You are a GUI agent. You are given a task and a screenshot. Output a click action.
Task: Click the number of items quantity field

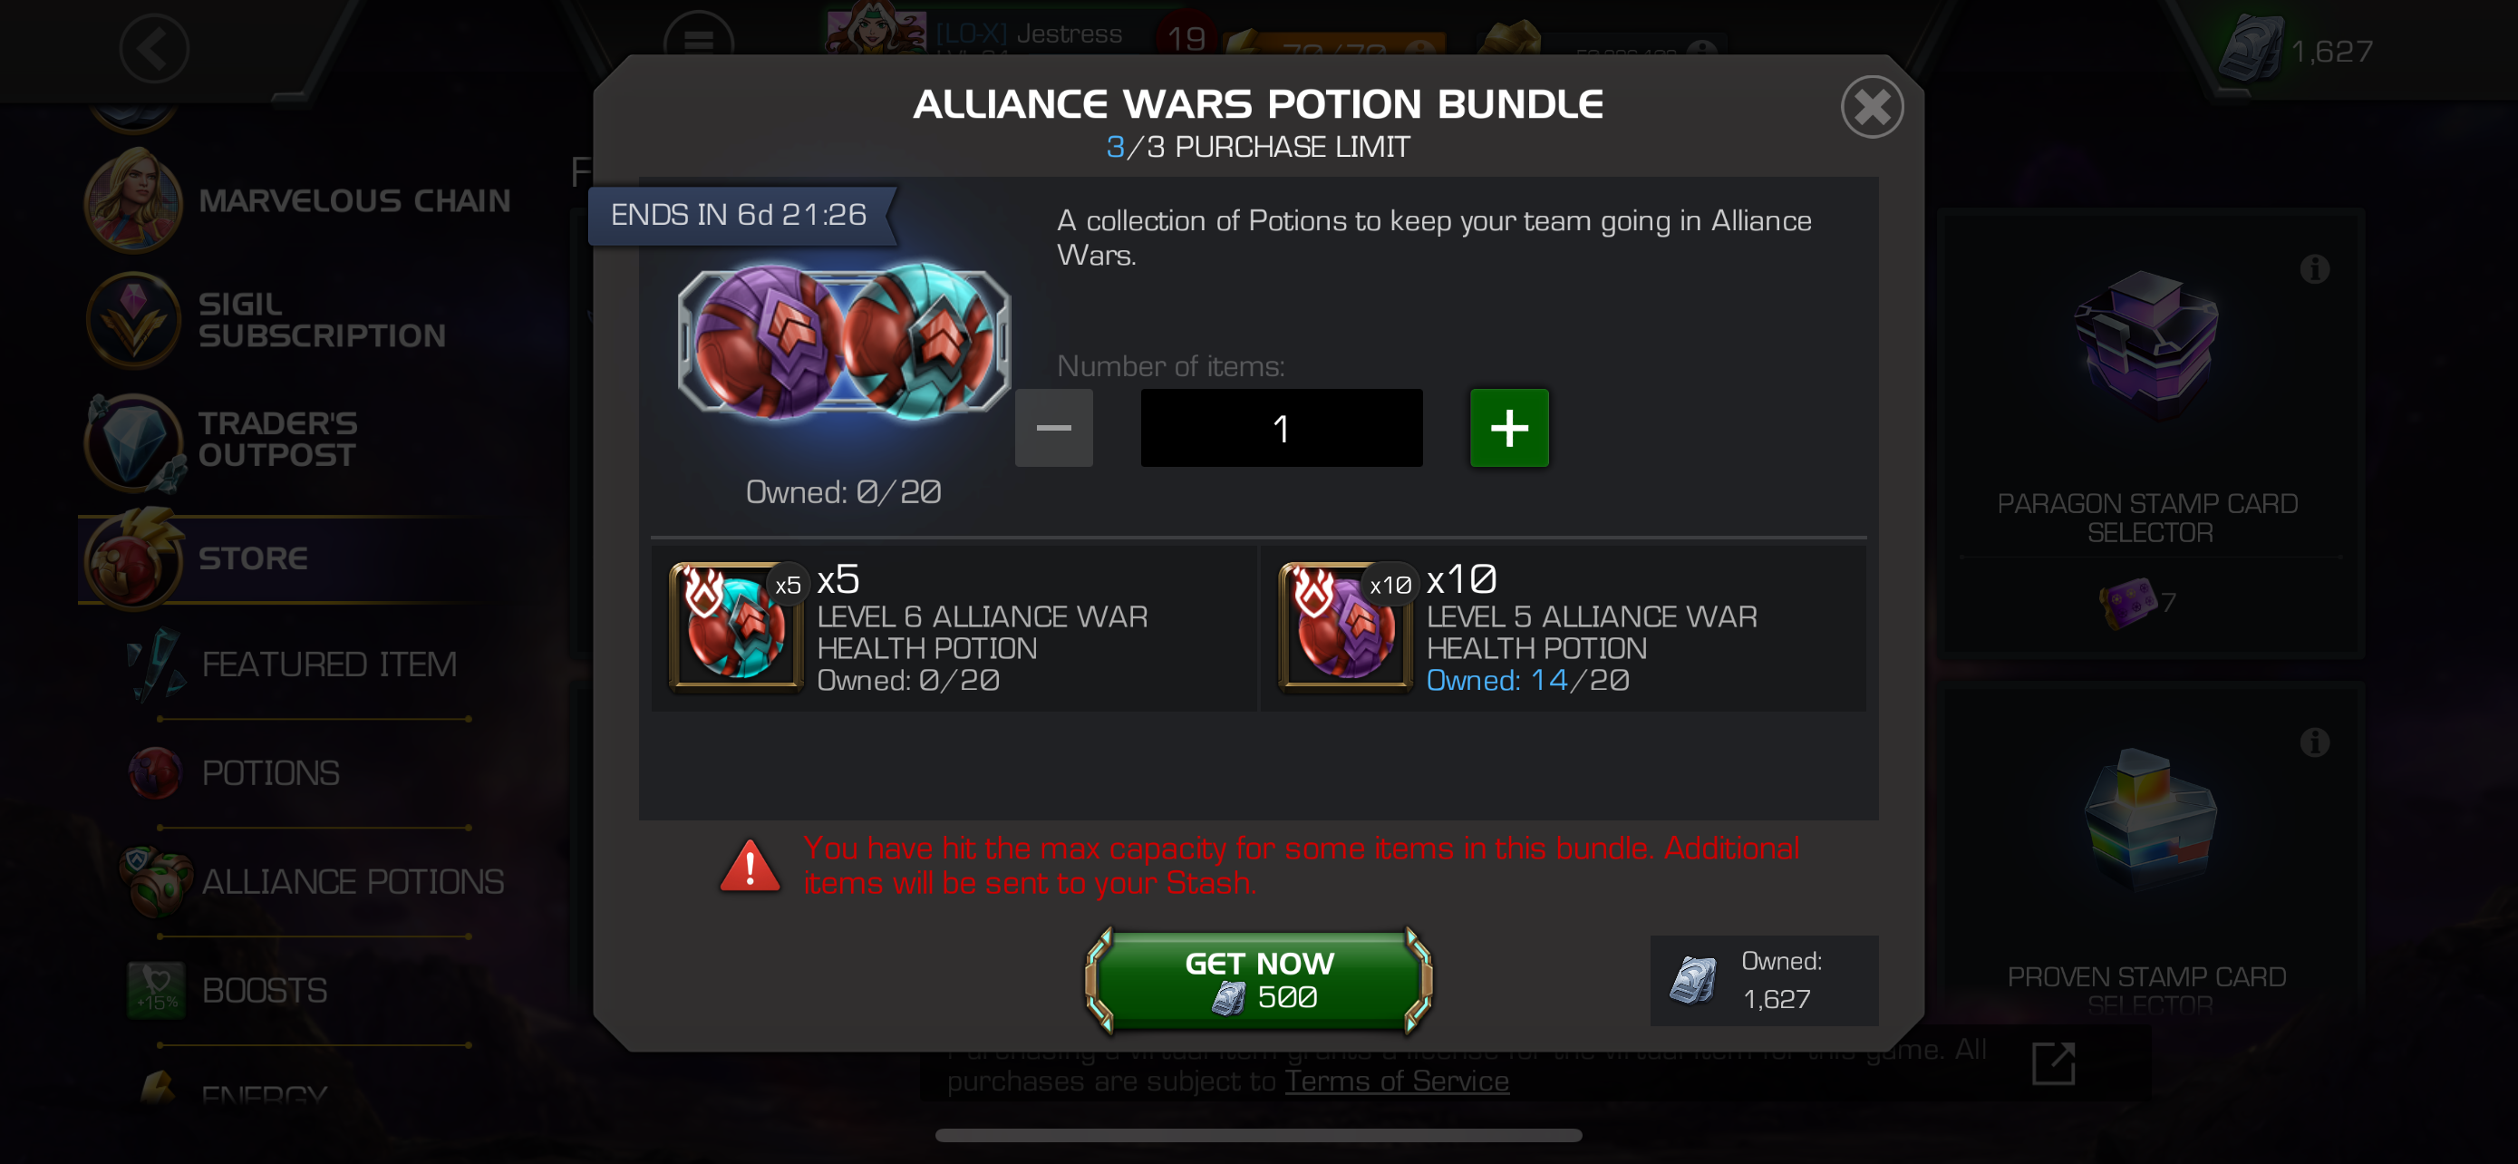1281,428
